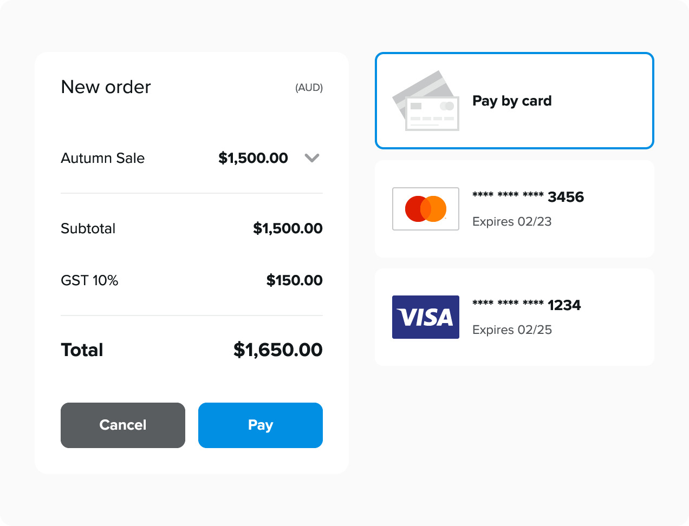The height and width of the screenshot is (526, 689).
Task: Click the (AUD) currency label
Action: 309,88
